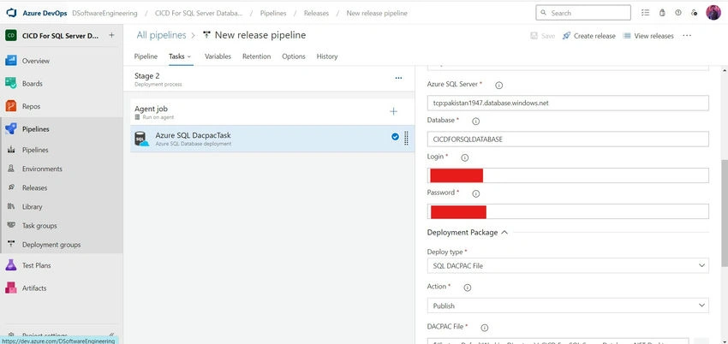
Task: Add a task to Agent job
Action: pyautogui.click(x=393, y=111)
